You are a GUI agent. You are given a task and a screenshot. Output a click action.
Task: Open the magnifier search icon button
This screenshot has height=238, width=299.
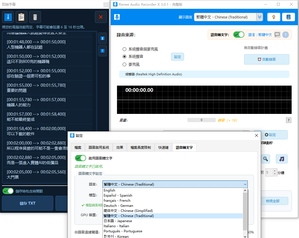[265, 159]
